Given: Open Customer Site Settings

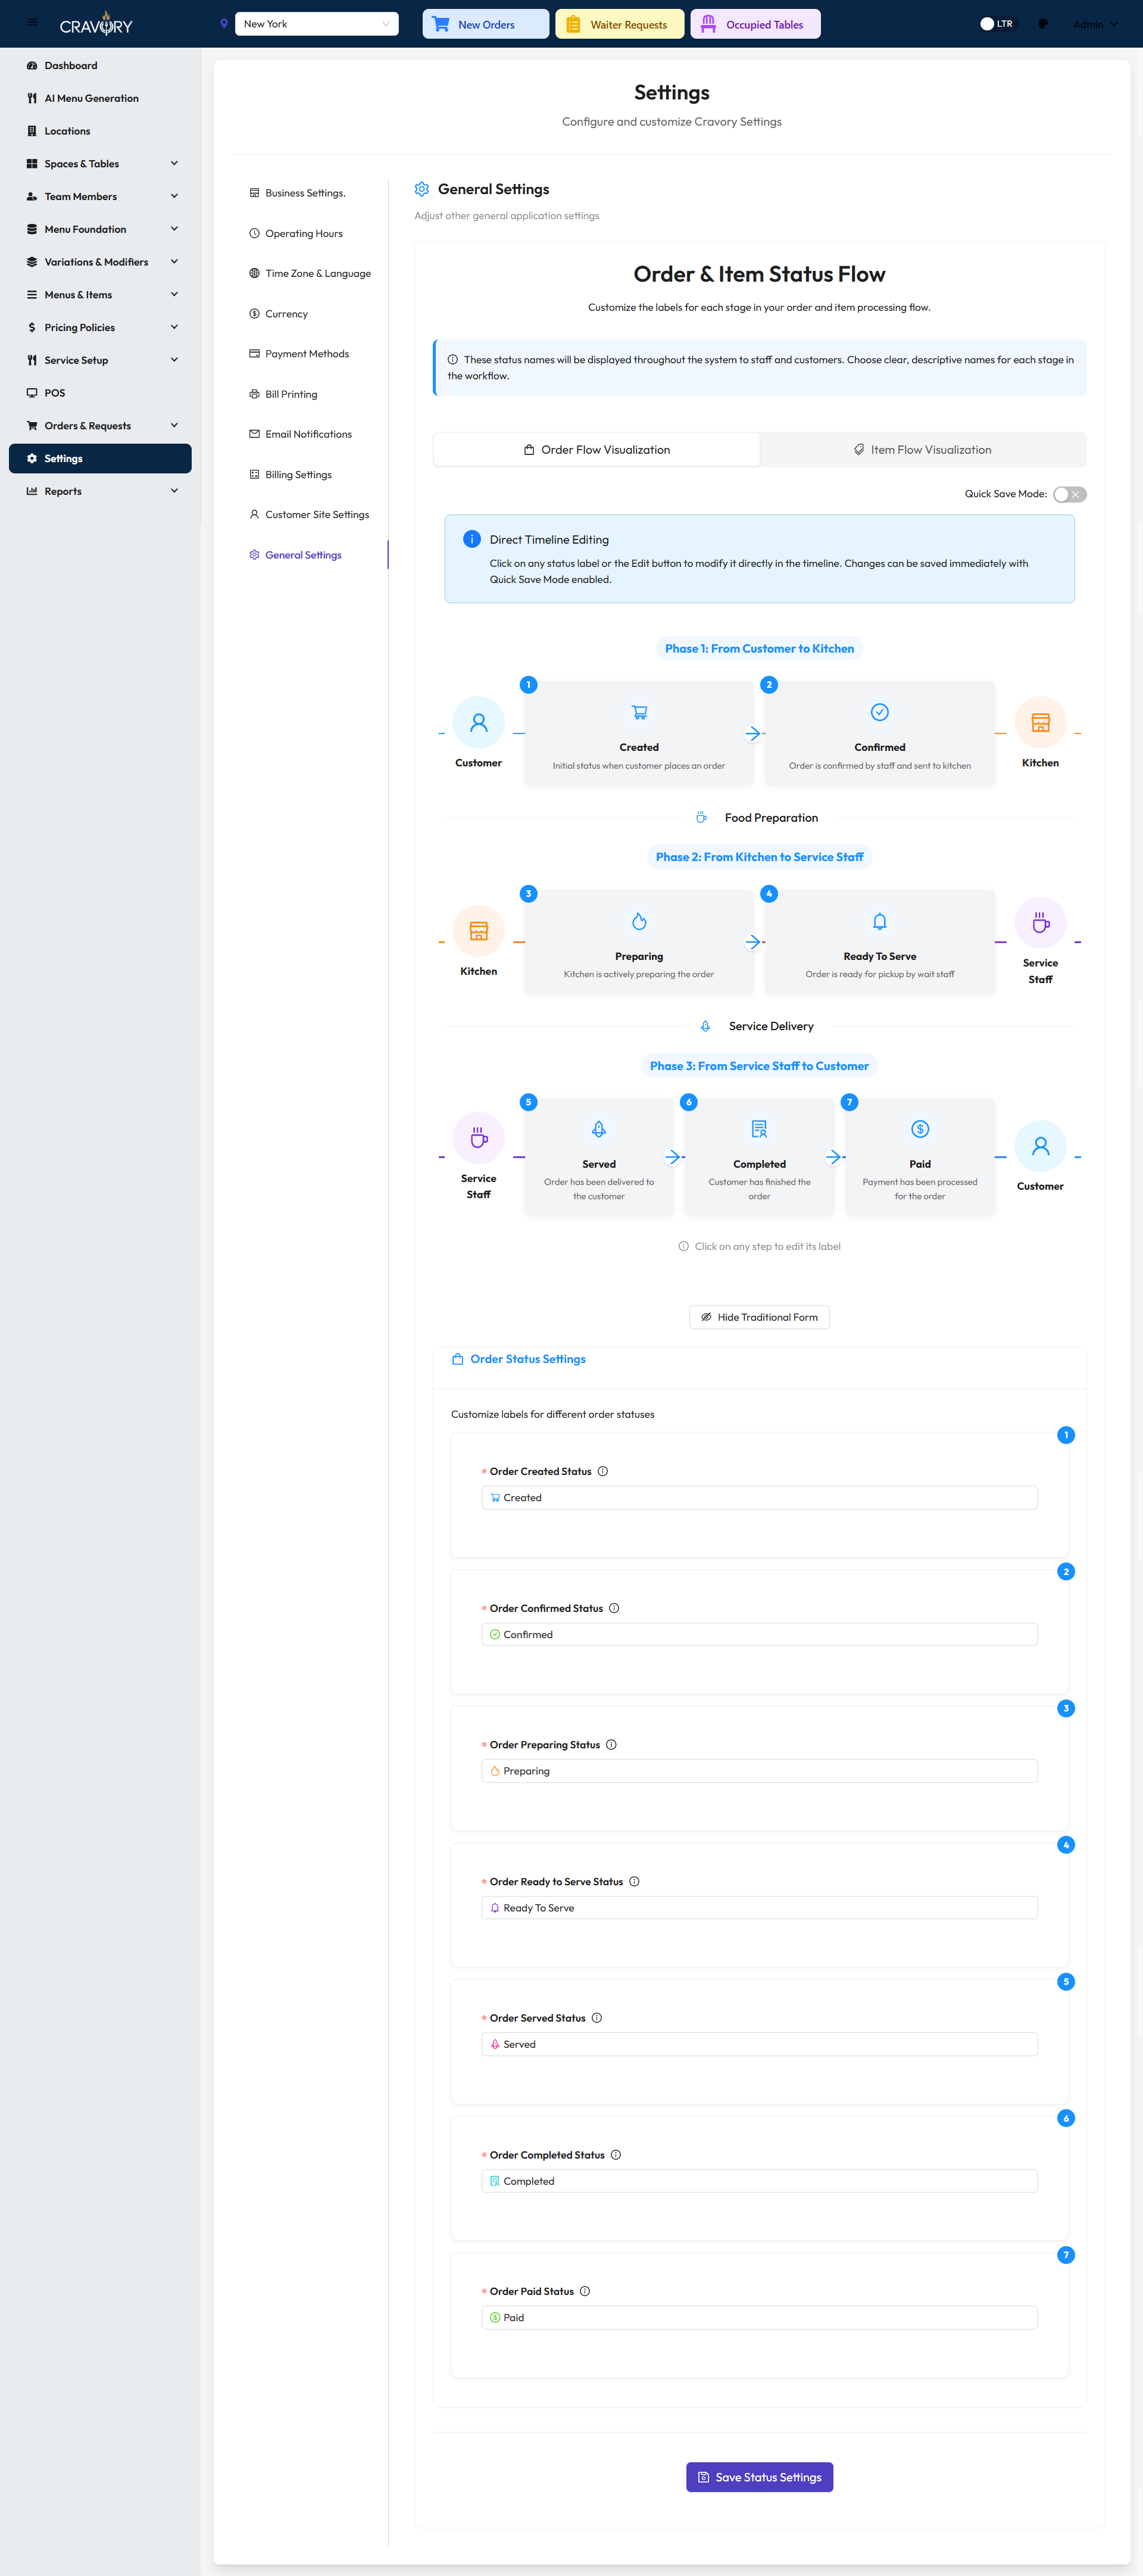Looking at the screenshot, I should [x=310, y=515].
